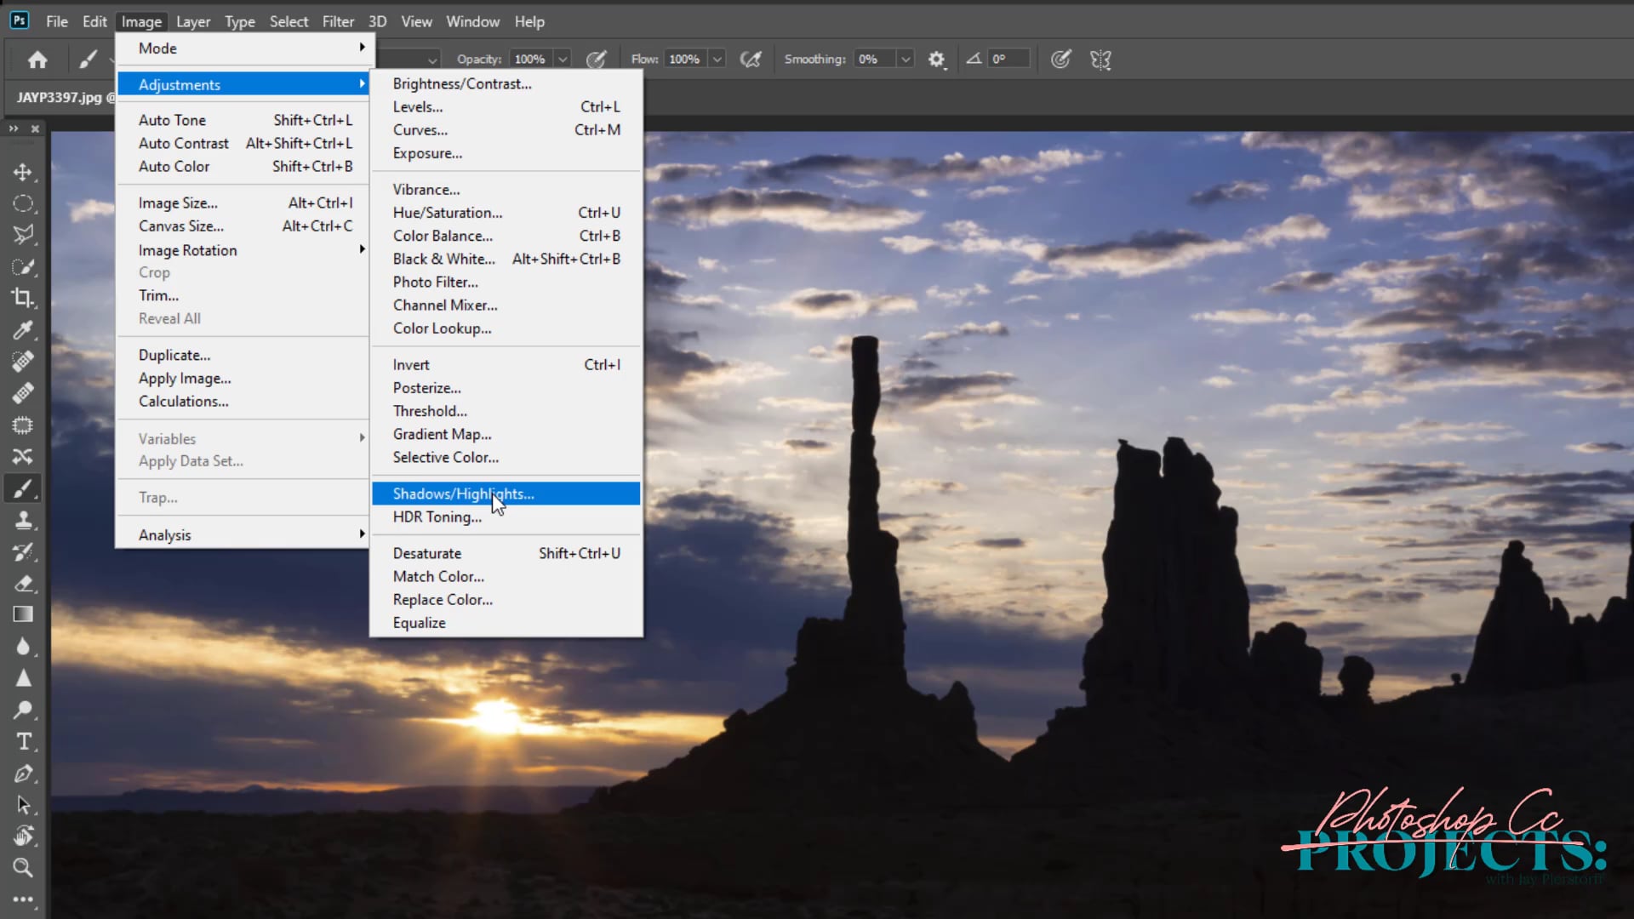Screen dimensions: 1634x919
Task: Click the brush angle input field
Action: point(1008,59)
